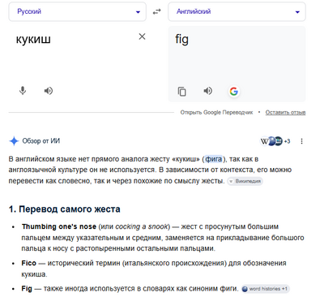Open the word histories +1 source chip
This screenshot has height=297, width=324.
pos(266,289)
